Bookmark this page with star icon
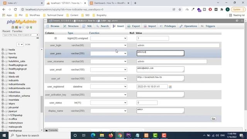247x139 pixels. click(x=180, y=9)
